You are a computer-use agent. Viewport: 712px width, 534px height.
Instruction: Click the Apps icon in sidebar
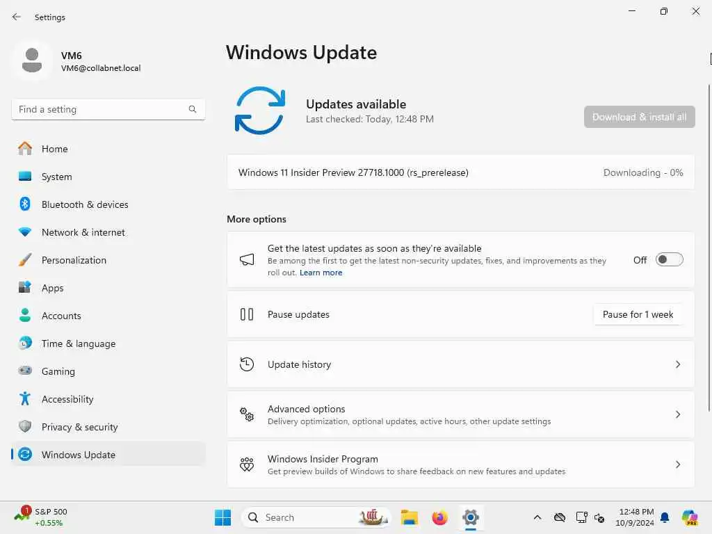25,287
